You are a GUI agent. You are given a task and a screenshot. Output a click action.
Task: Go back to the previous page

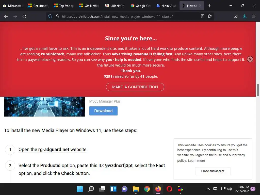(6, 17)
